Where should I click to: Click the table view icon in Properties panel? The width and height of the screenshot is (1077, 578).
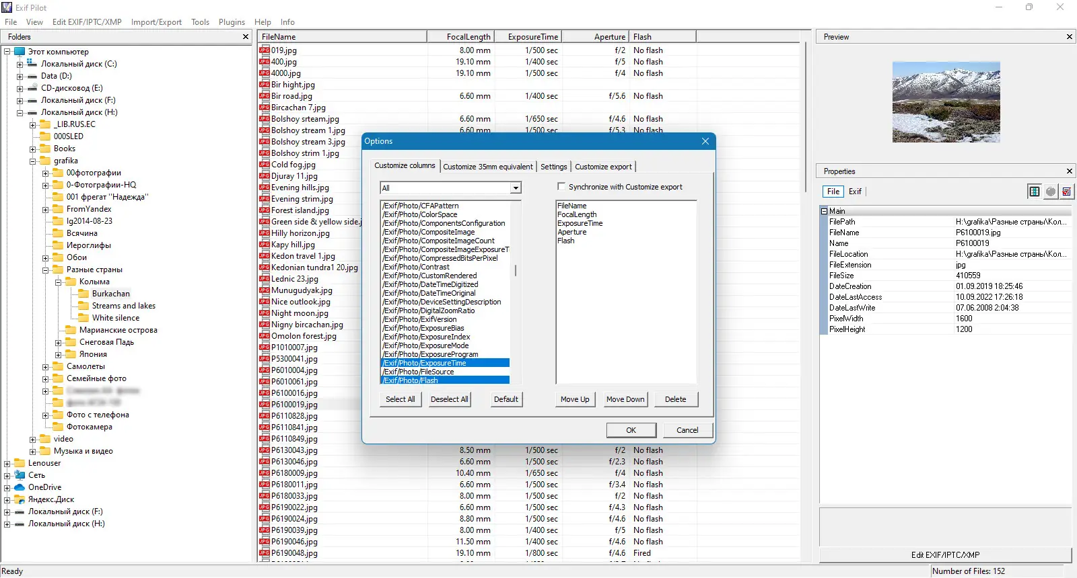[1034, 192]
